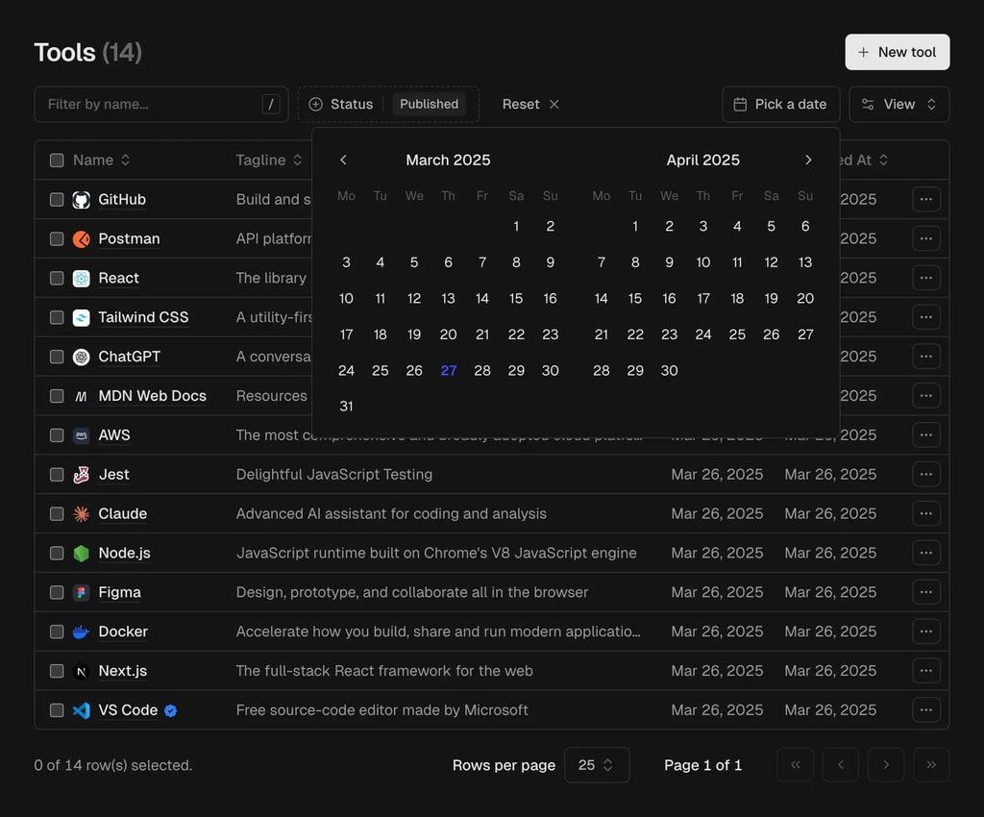Click the Published status filter
The image size is (984, 817).
click(429, 104)
